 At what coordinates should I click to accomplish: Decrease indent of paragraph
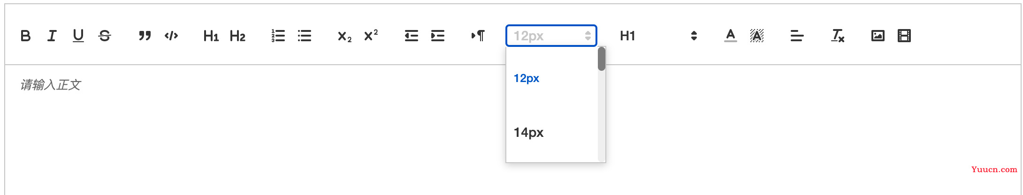[x=412, y=36]
